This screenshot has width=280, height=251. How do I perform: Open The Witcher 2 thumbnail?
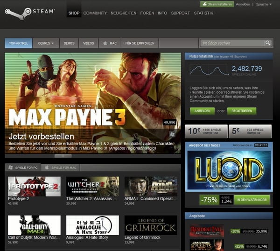coord(92,187)
